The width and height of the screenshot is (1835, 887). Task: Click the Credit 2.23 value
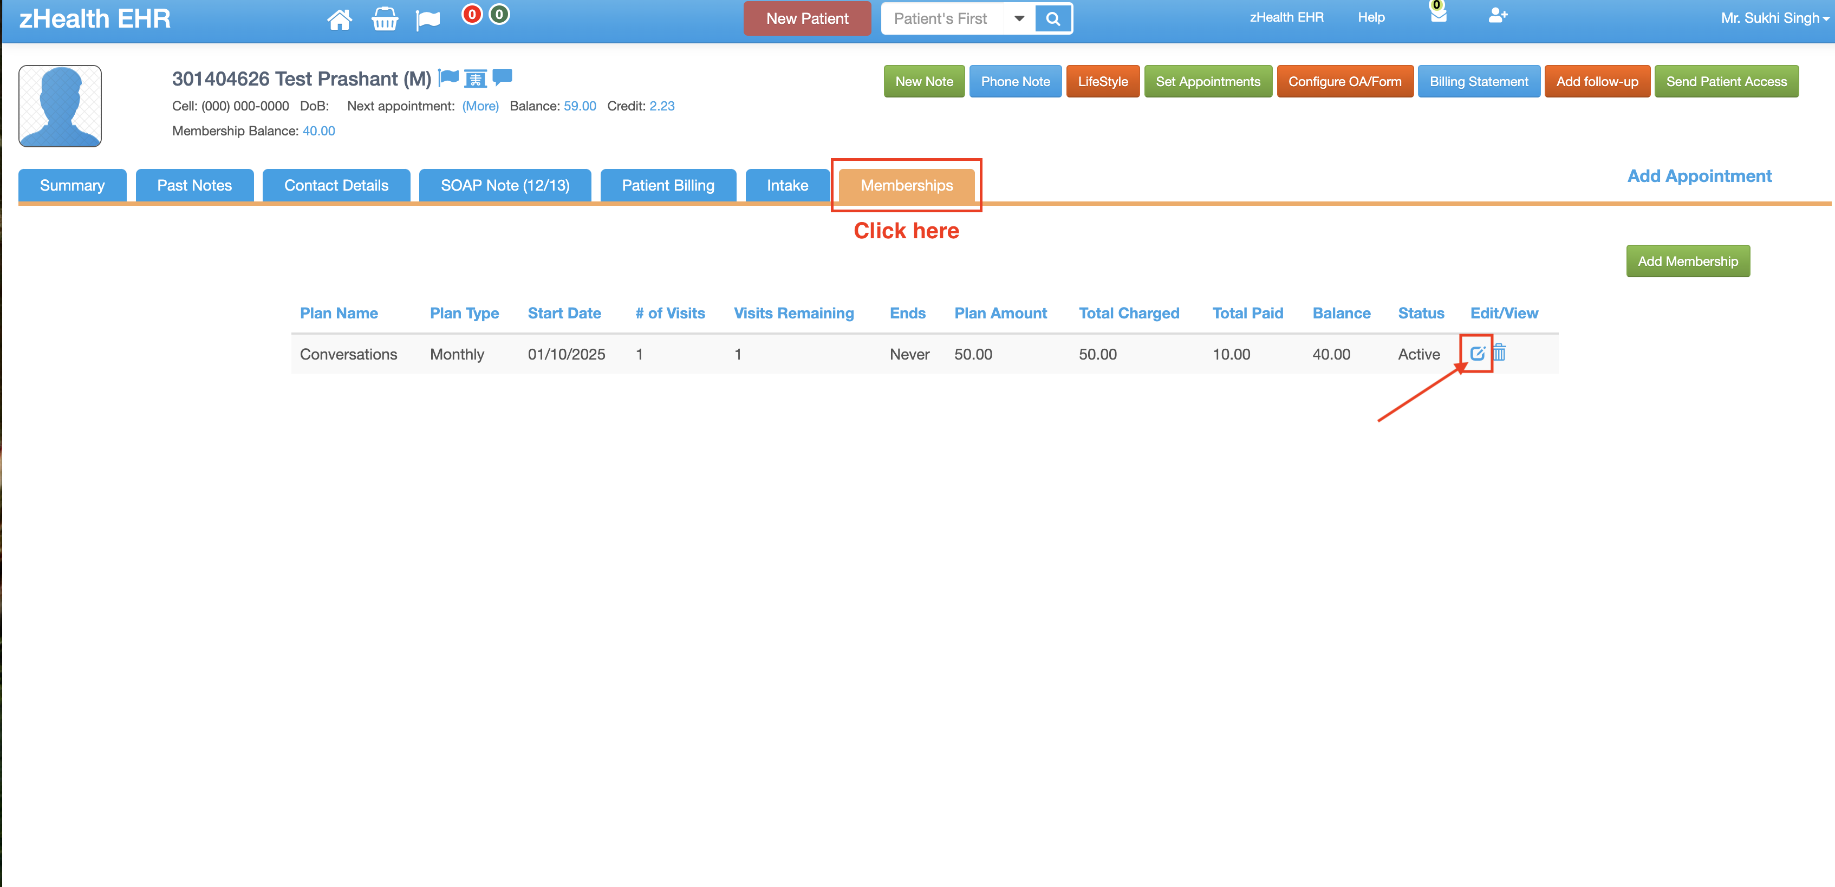coord(662,106)
